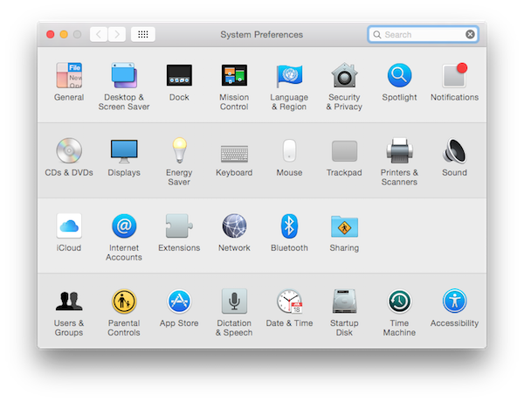Image resolution: width=524 pixels, height=402 pixels.
Task: Minimize the System Preferences window
Action: [64, 34]
